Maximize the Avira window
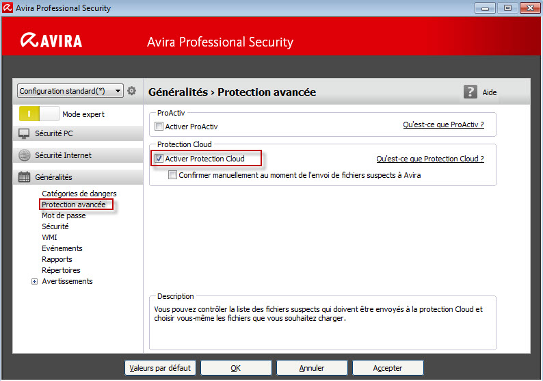The height and width of the screenshot is (381, 543). pos(507,8)
